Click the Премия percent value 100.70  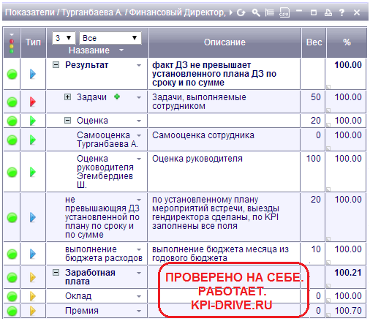(x=348, y=311)
